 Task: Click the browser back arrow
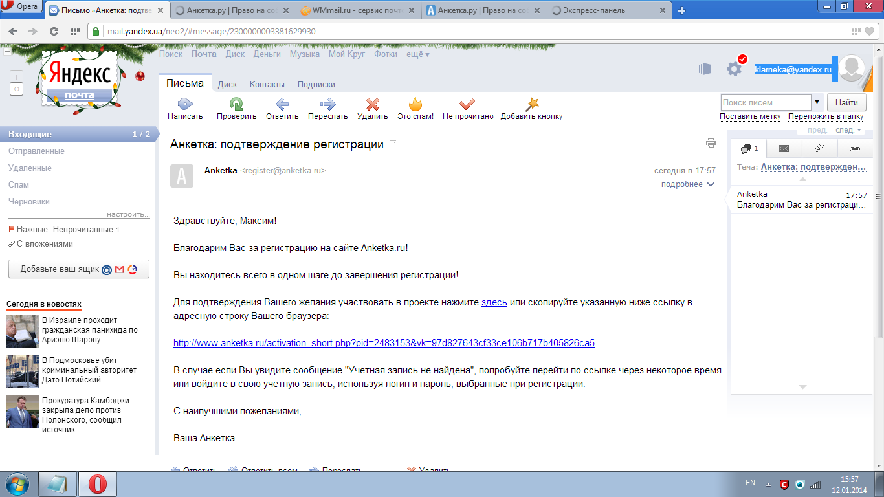[x=13, y=31]
